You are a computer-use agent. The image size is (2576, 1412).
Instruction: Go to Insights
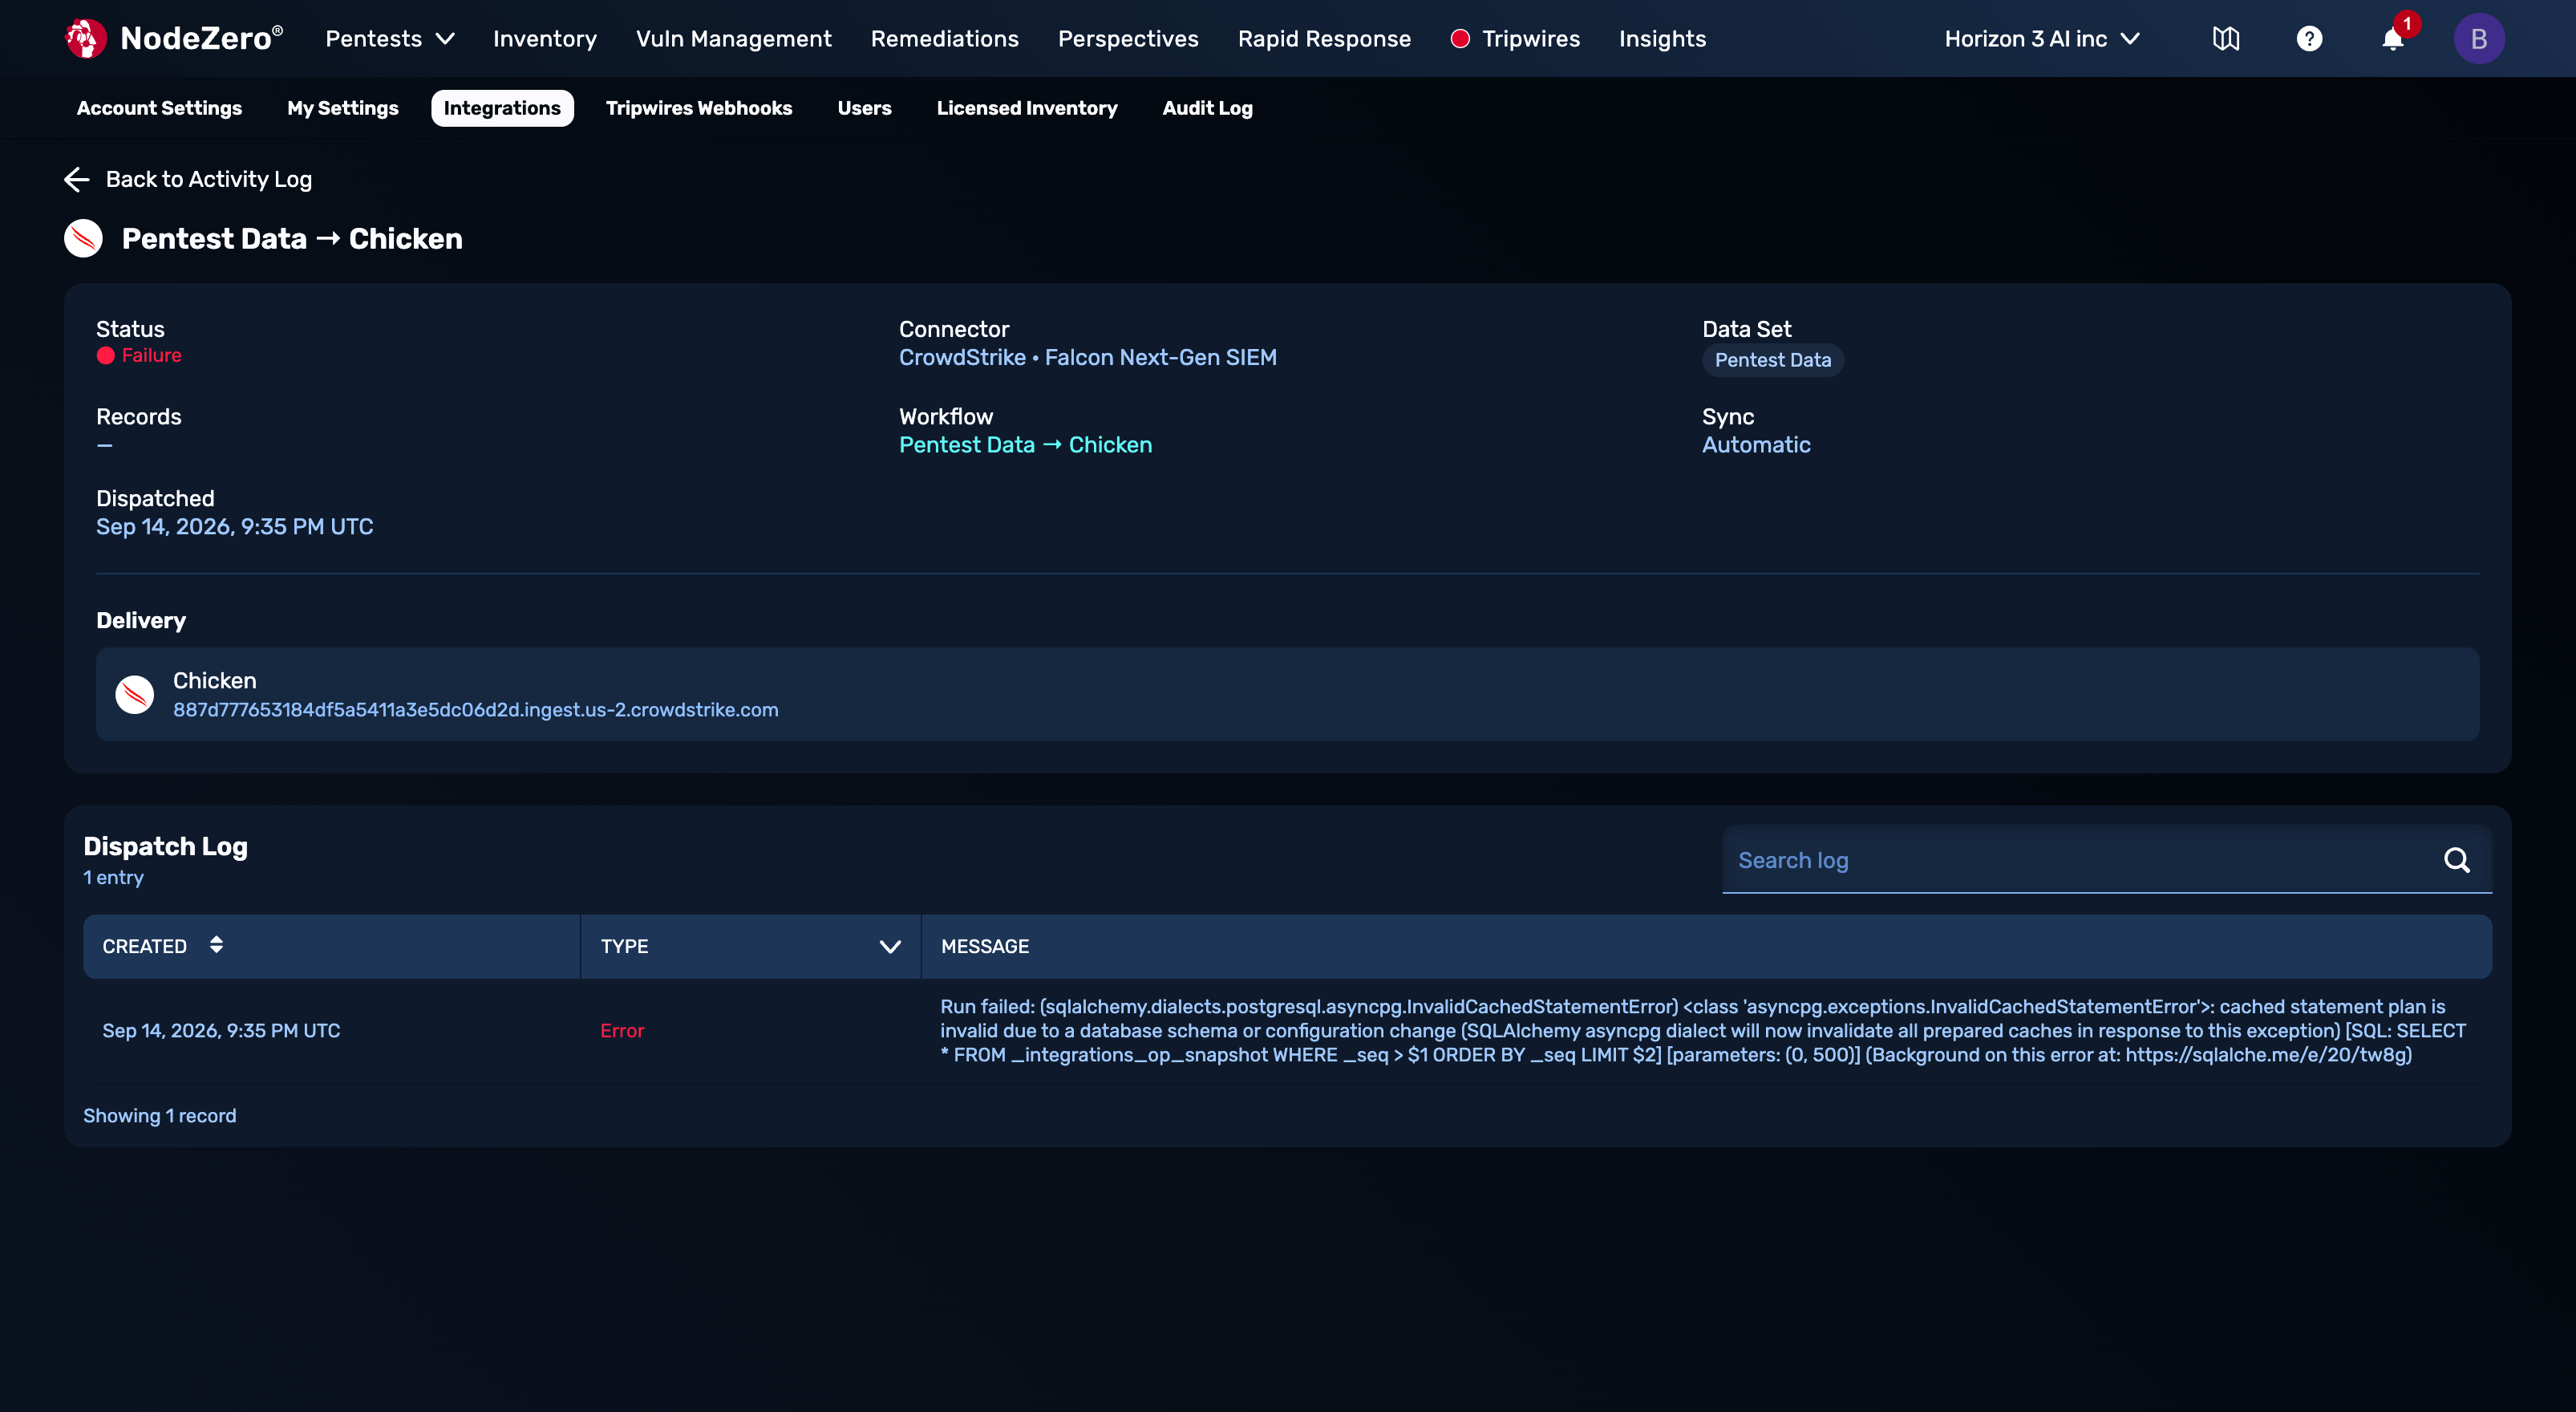tap(1662, 39)
